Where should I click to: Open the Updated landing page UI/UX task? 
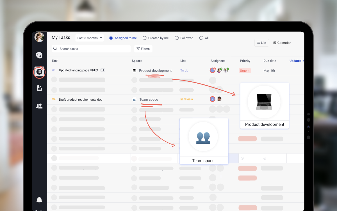(78, 70)
